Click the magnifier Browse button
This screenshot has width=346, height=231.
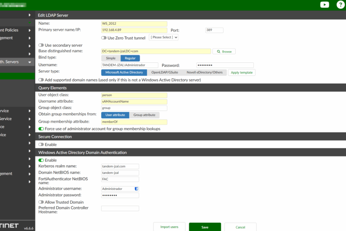(x=224, y=52)
